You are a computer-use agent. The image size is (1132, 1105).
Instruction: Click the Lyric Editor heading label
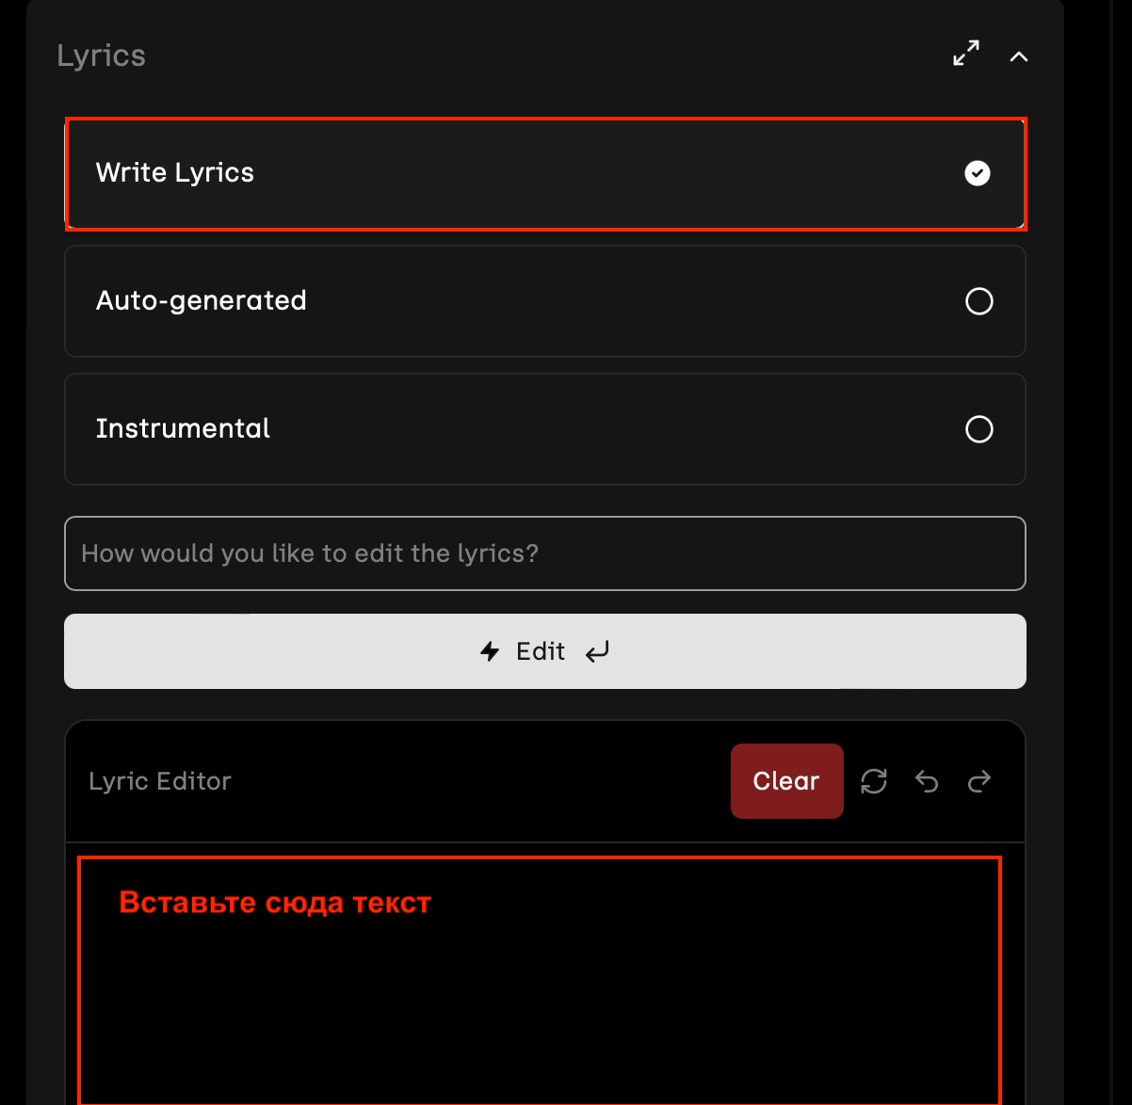tap(160, 781)
